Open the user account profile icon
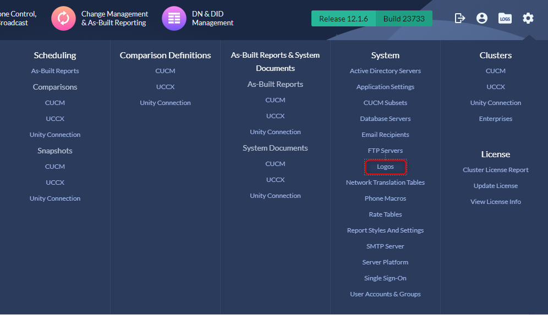Viewport: 548px width, 315px height. [481, 18]
